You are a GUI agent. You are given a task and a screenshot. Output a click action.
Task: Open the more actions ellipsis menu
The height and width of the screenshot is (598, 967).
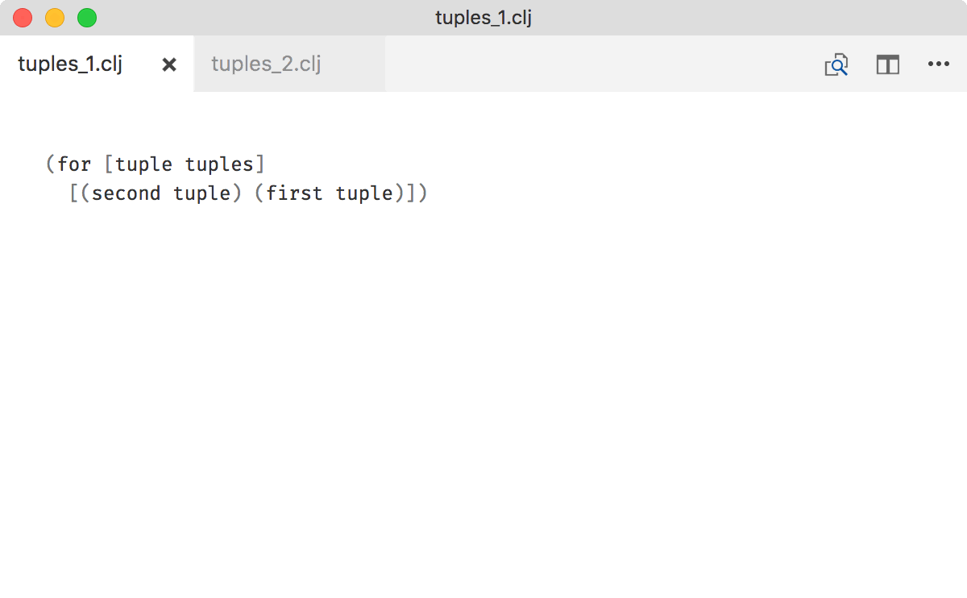click(x=939, y=64)
